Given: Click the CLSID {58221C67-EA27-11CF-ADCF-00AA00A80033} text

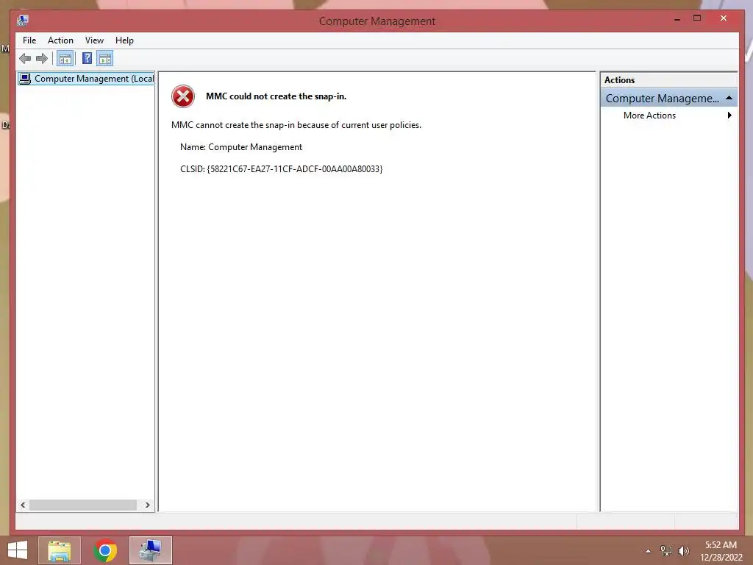Looking at the screenshot, I should [x=282, y=169].
